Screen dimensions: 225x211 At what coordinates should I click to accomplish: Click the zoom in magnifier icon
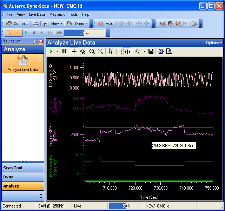(100, 51)
